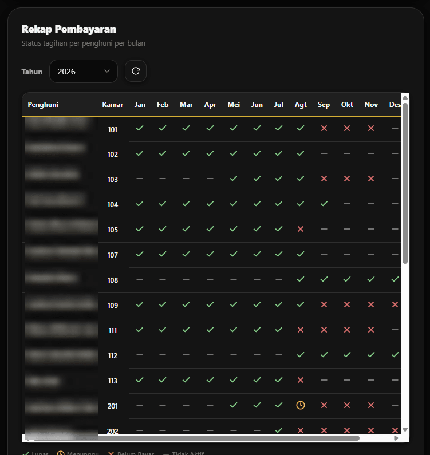Click the Okt column header
Screen dimensions: 430x455
point(347,105)
